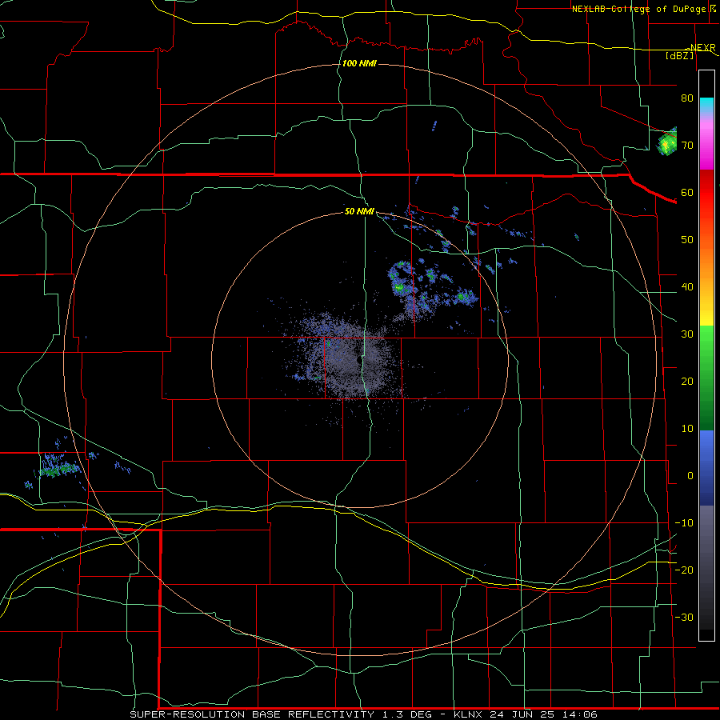The width and height of the screenshot is (720, 720).
Task: Click the -20 value on the dBZ scale
Action: click(x=684, y=570)
